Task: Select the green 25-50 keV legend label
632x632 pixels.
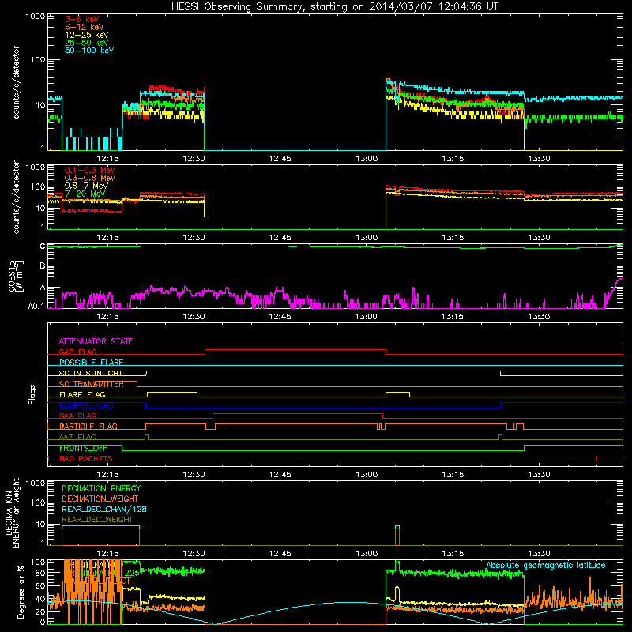Action: (87, 43)
